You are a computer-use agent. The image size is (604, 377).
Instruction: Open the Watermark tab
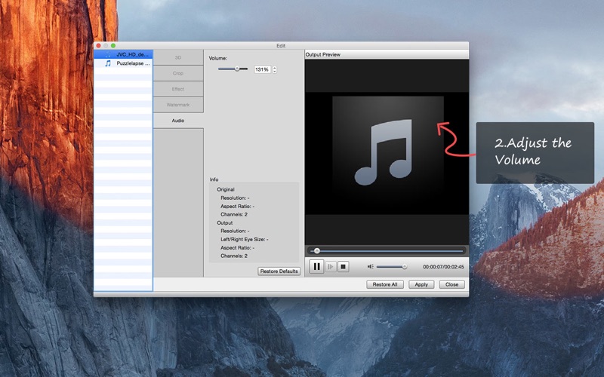tap(178, 104)
